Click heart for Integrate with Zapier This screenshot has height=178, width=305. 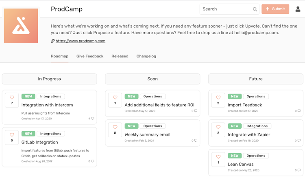[218, 127]
